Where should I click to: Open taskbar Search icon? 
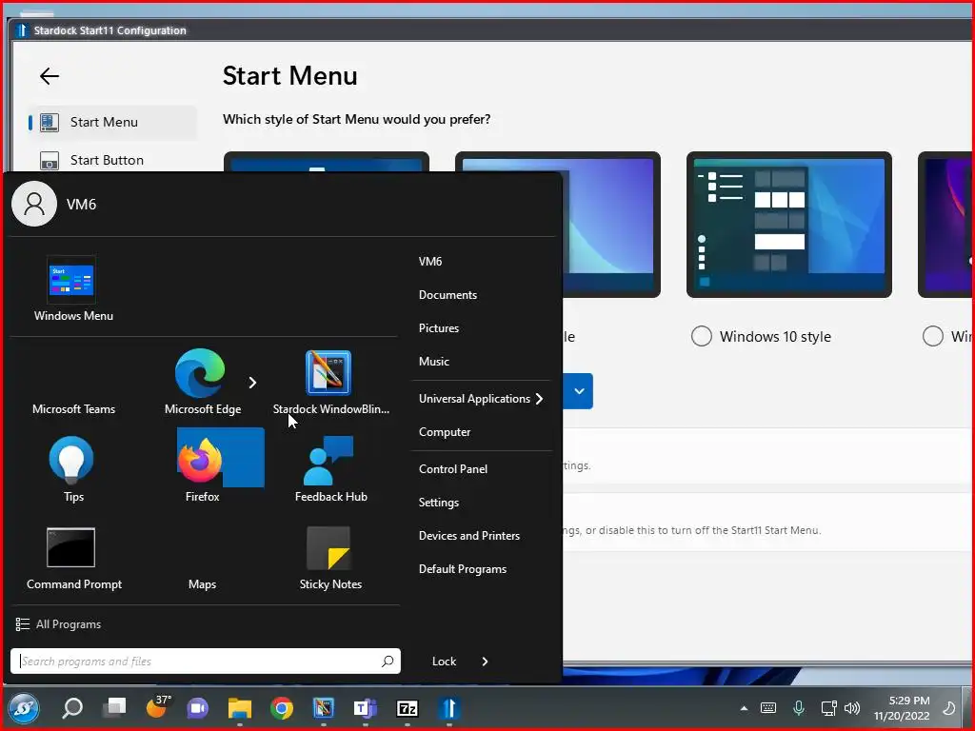coord(72,707)
